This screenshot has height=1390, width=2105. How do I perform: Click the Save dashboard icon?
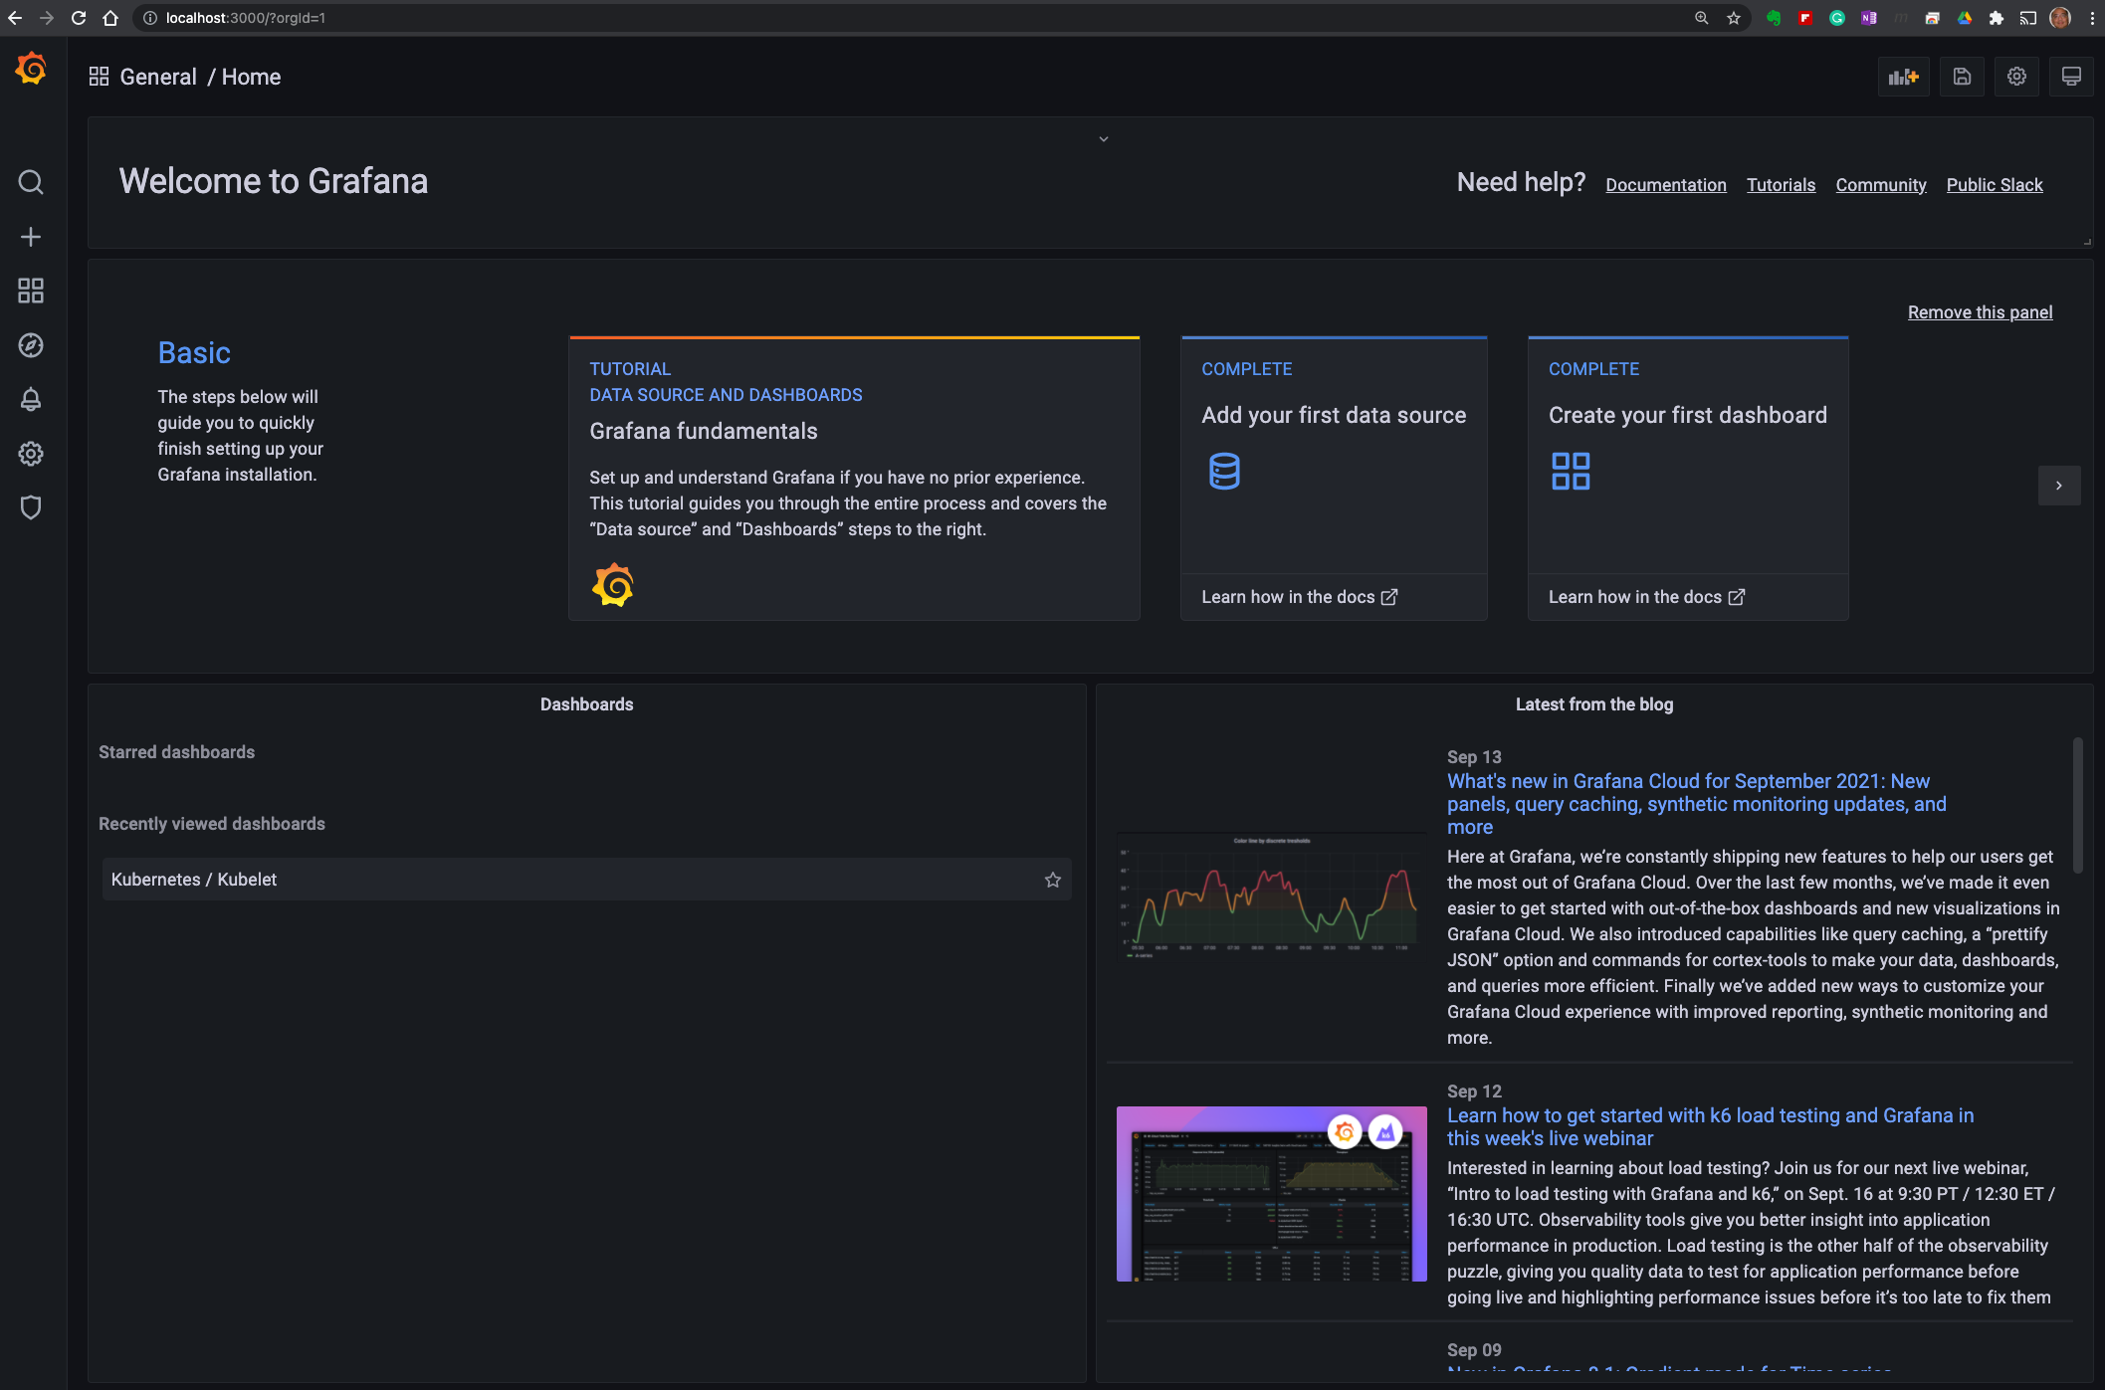coord(1962,77)
